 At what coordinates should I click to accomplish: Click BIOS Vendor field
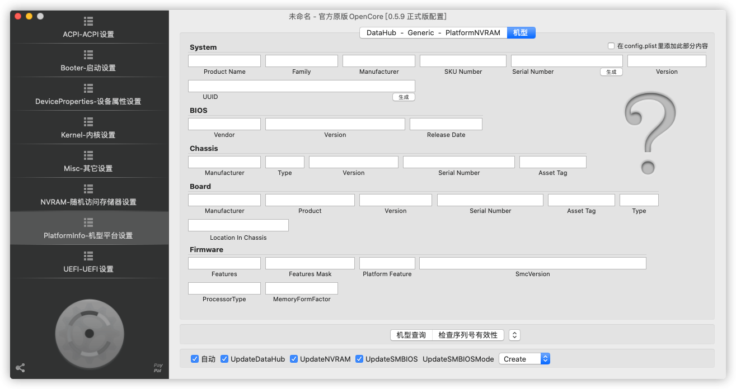[224, 124]
